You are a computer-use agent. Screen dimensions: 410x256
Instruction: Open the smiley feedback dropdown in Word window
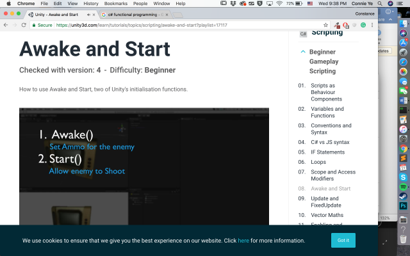389,12
